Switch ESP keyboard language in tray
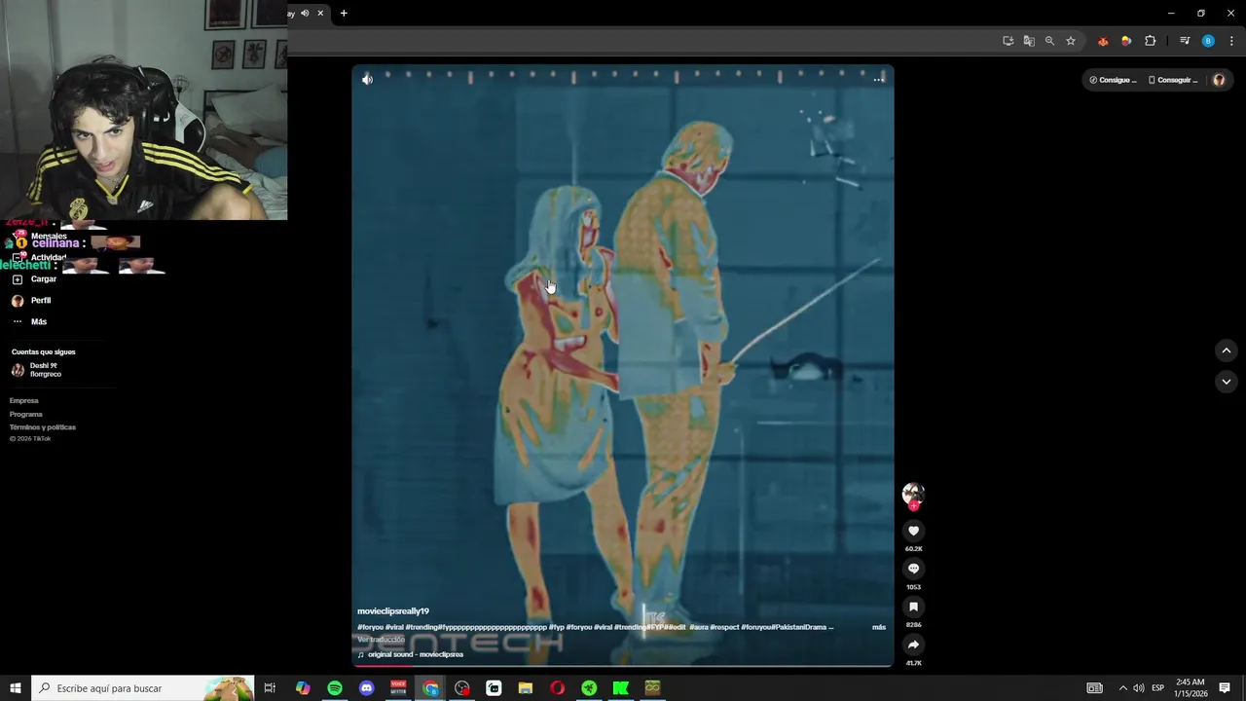The height and width of the screenshot is (701, 1246). [1157, 688]
